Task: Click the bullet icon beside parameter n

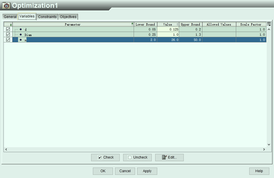Action: pos(21,40)
